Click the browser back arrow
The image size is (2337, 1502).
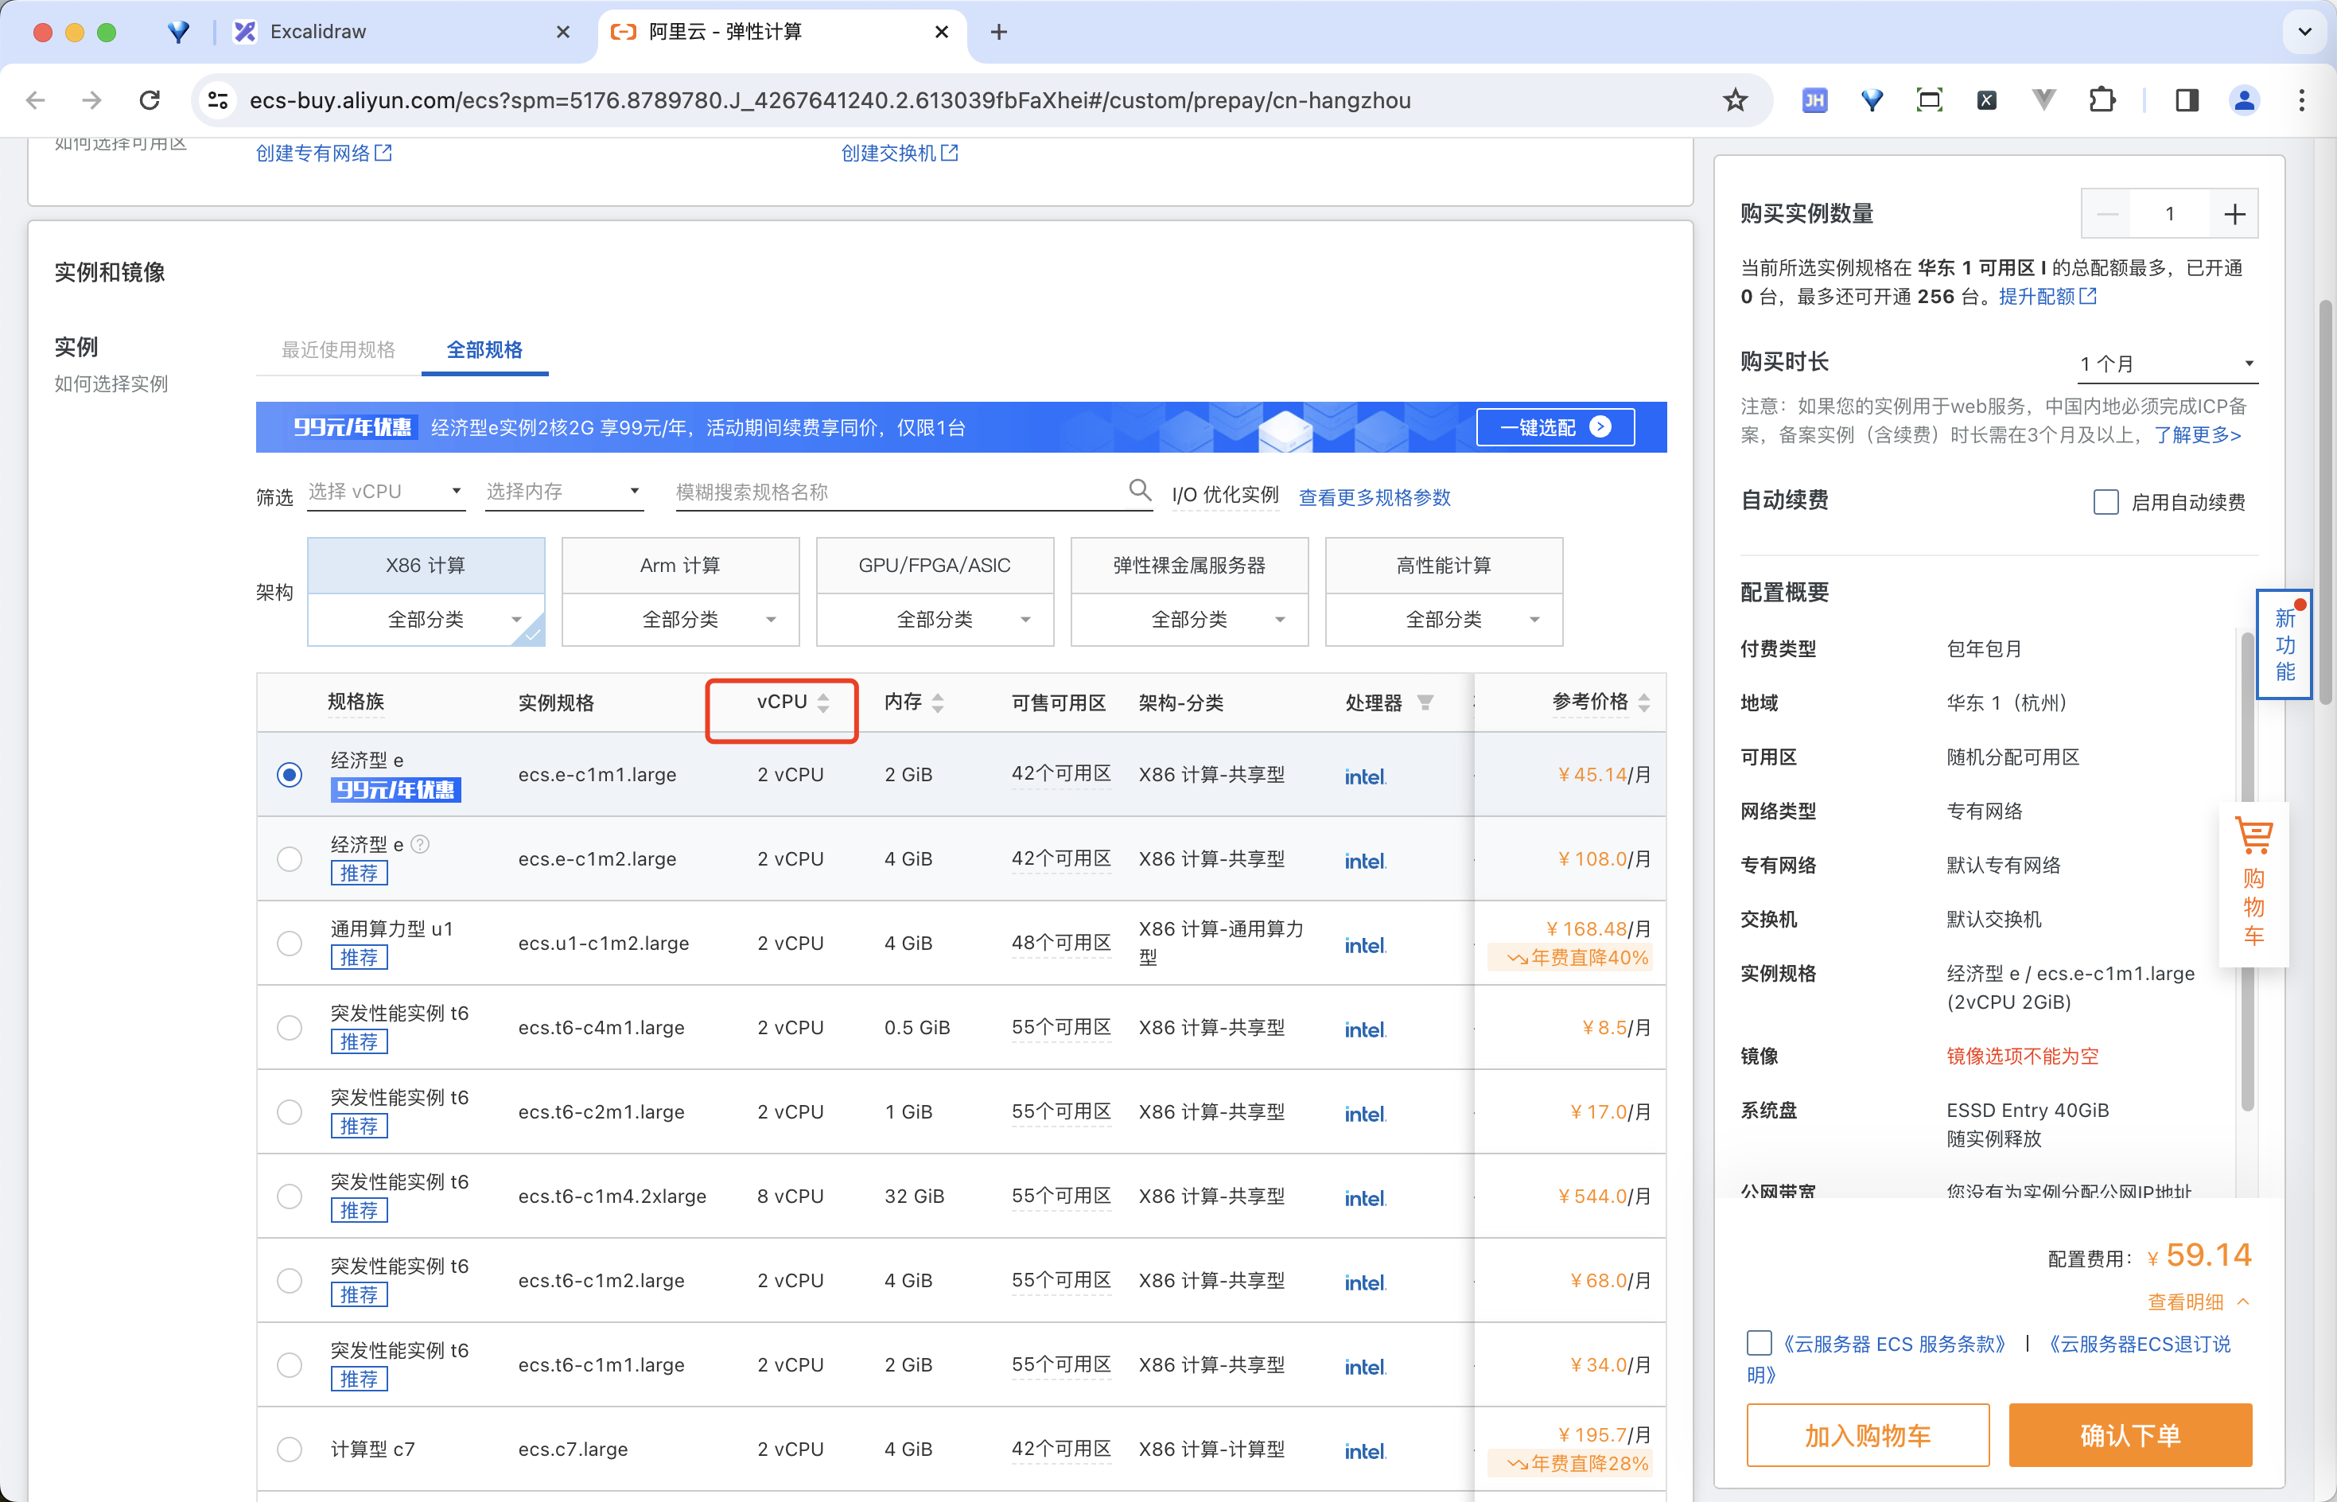click(36, 99)
